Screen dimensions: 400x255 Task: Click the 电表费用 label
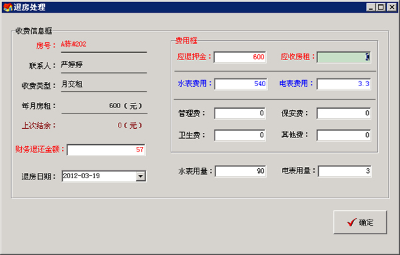point(297,83)
